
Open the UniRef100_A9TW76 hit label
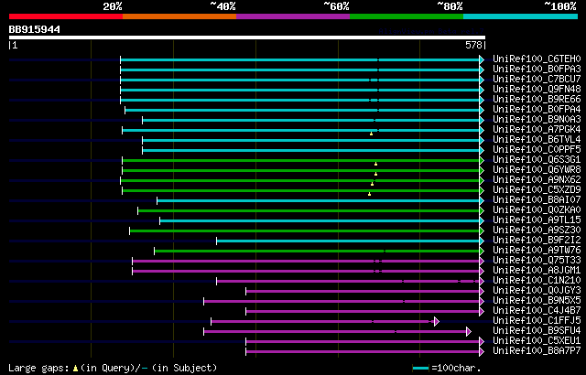[x=537, y=251]
